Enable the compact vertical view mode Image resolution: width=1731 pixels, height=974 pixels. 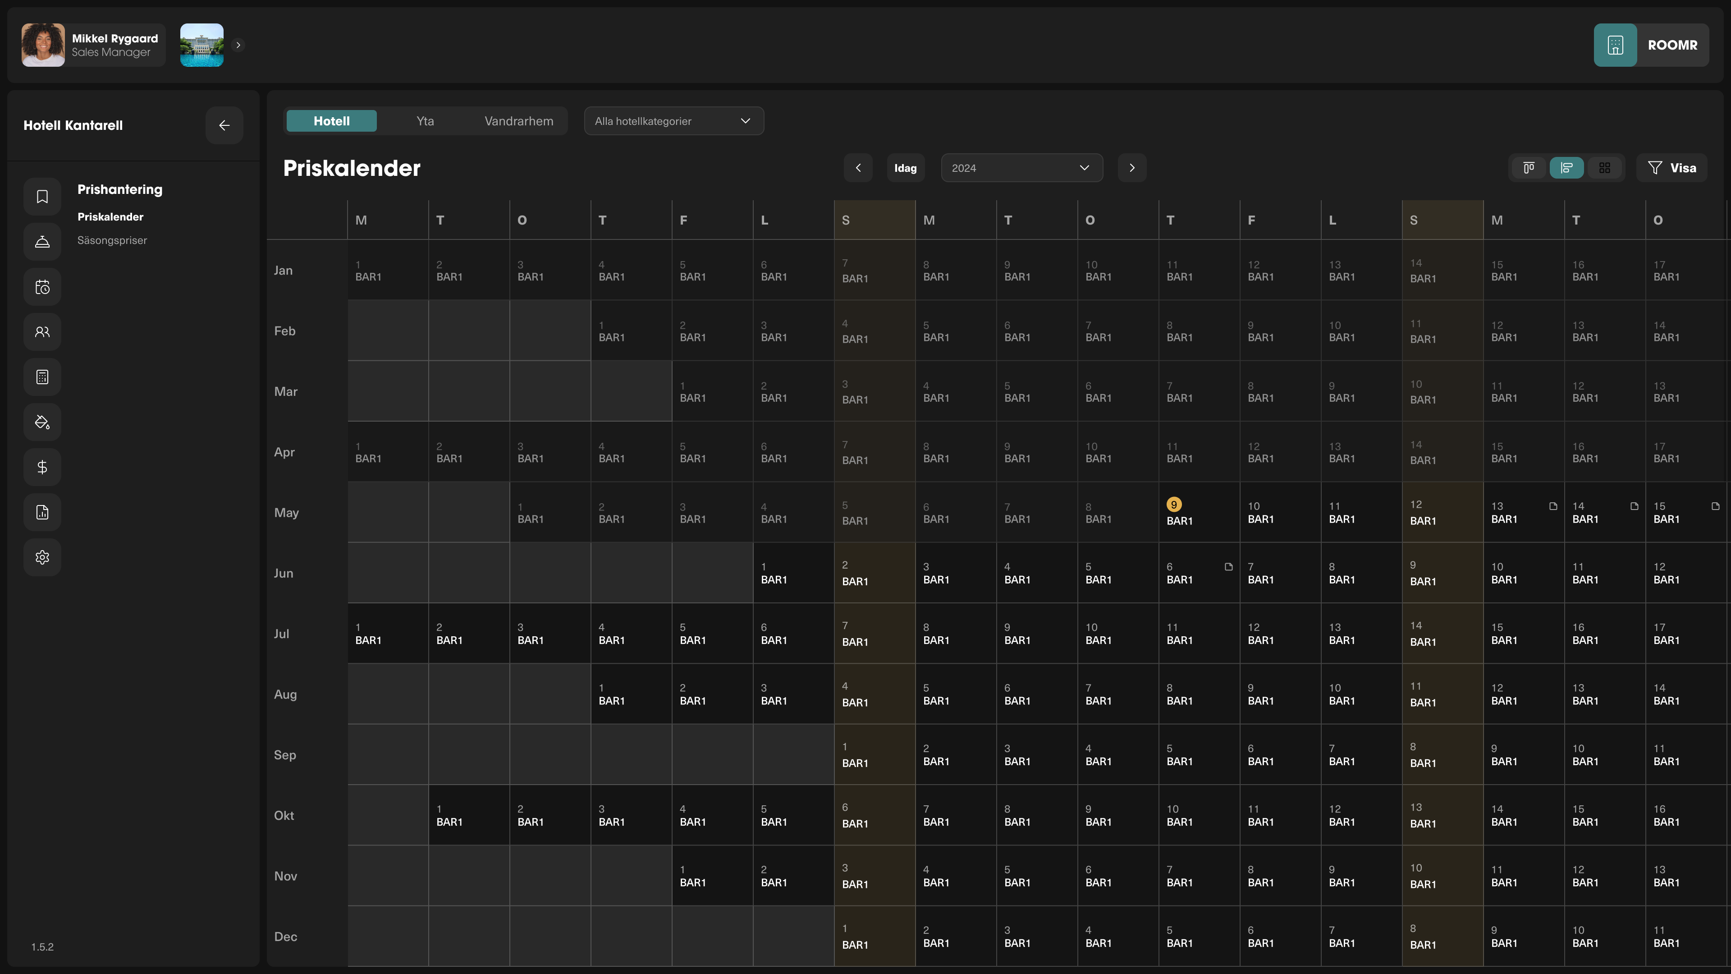[1529, 167]
